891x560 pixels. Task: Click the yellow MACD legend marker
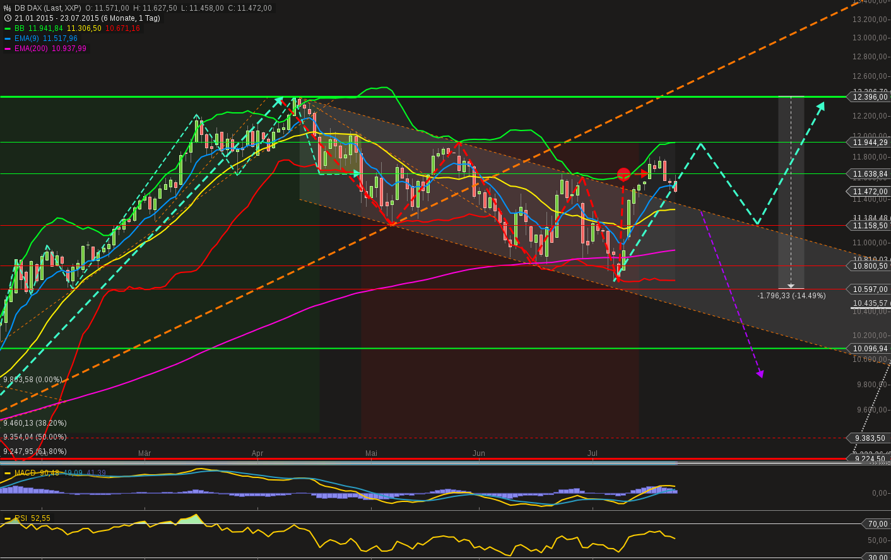click(8, 473)
